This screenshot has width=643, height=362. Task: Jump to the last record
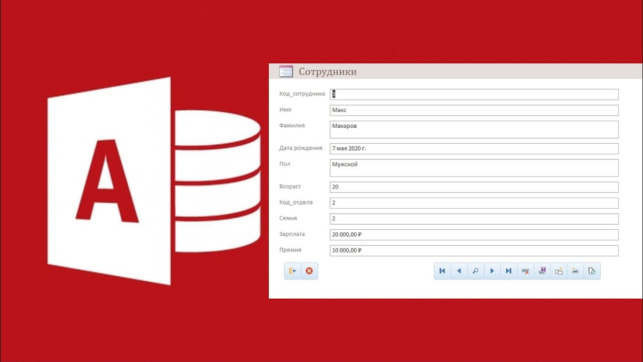pos(508,271)
